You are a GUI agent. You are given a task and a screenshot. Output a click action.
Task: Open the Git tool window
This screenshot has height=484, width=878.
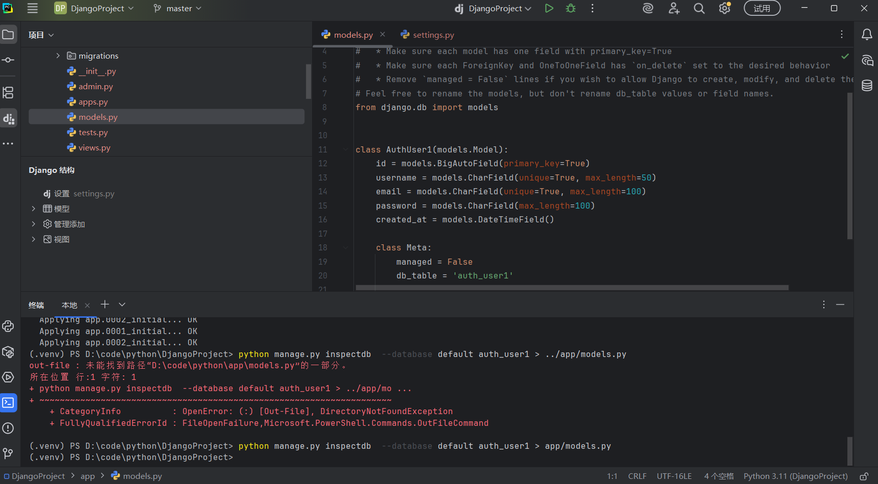pos(8,453)
